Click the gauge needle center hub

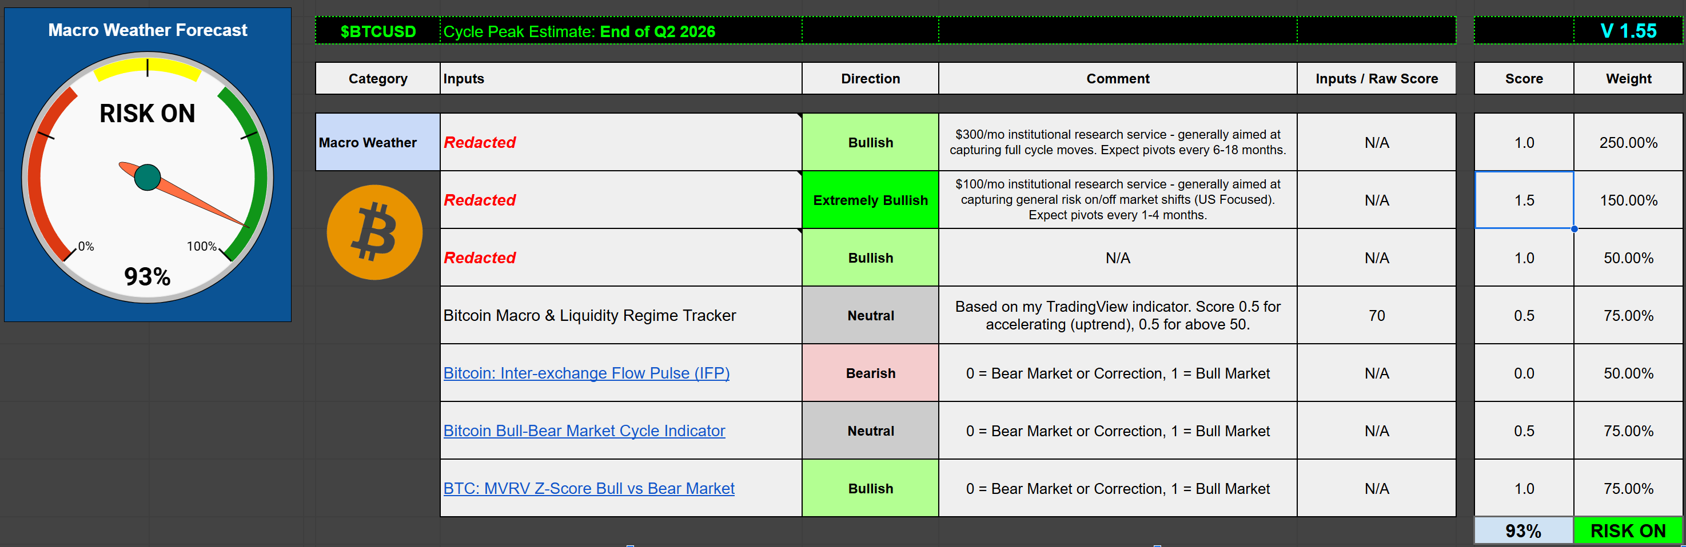pyautogui.click(x=148, y=177)
